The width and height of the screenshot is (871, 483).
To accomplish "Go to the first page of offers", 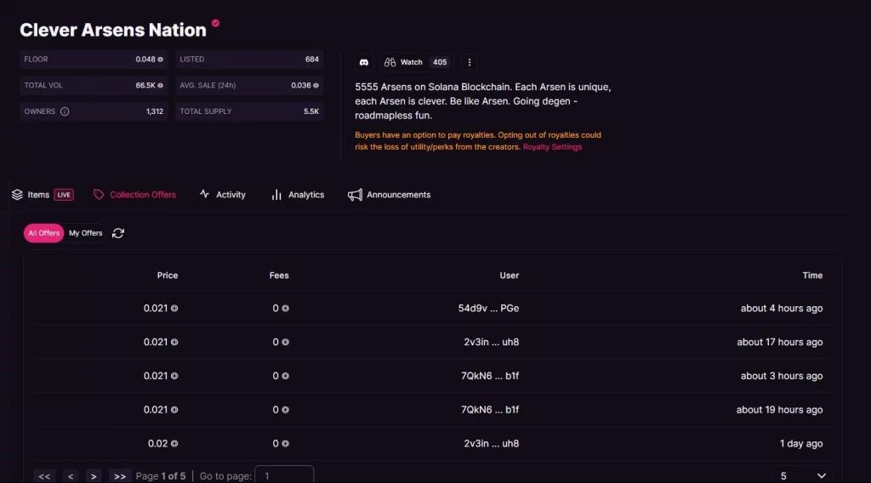I will (x=44, y=475).
